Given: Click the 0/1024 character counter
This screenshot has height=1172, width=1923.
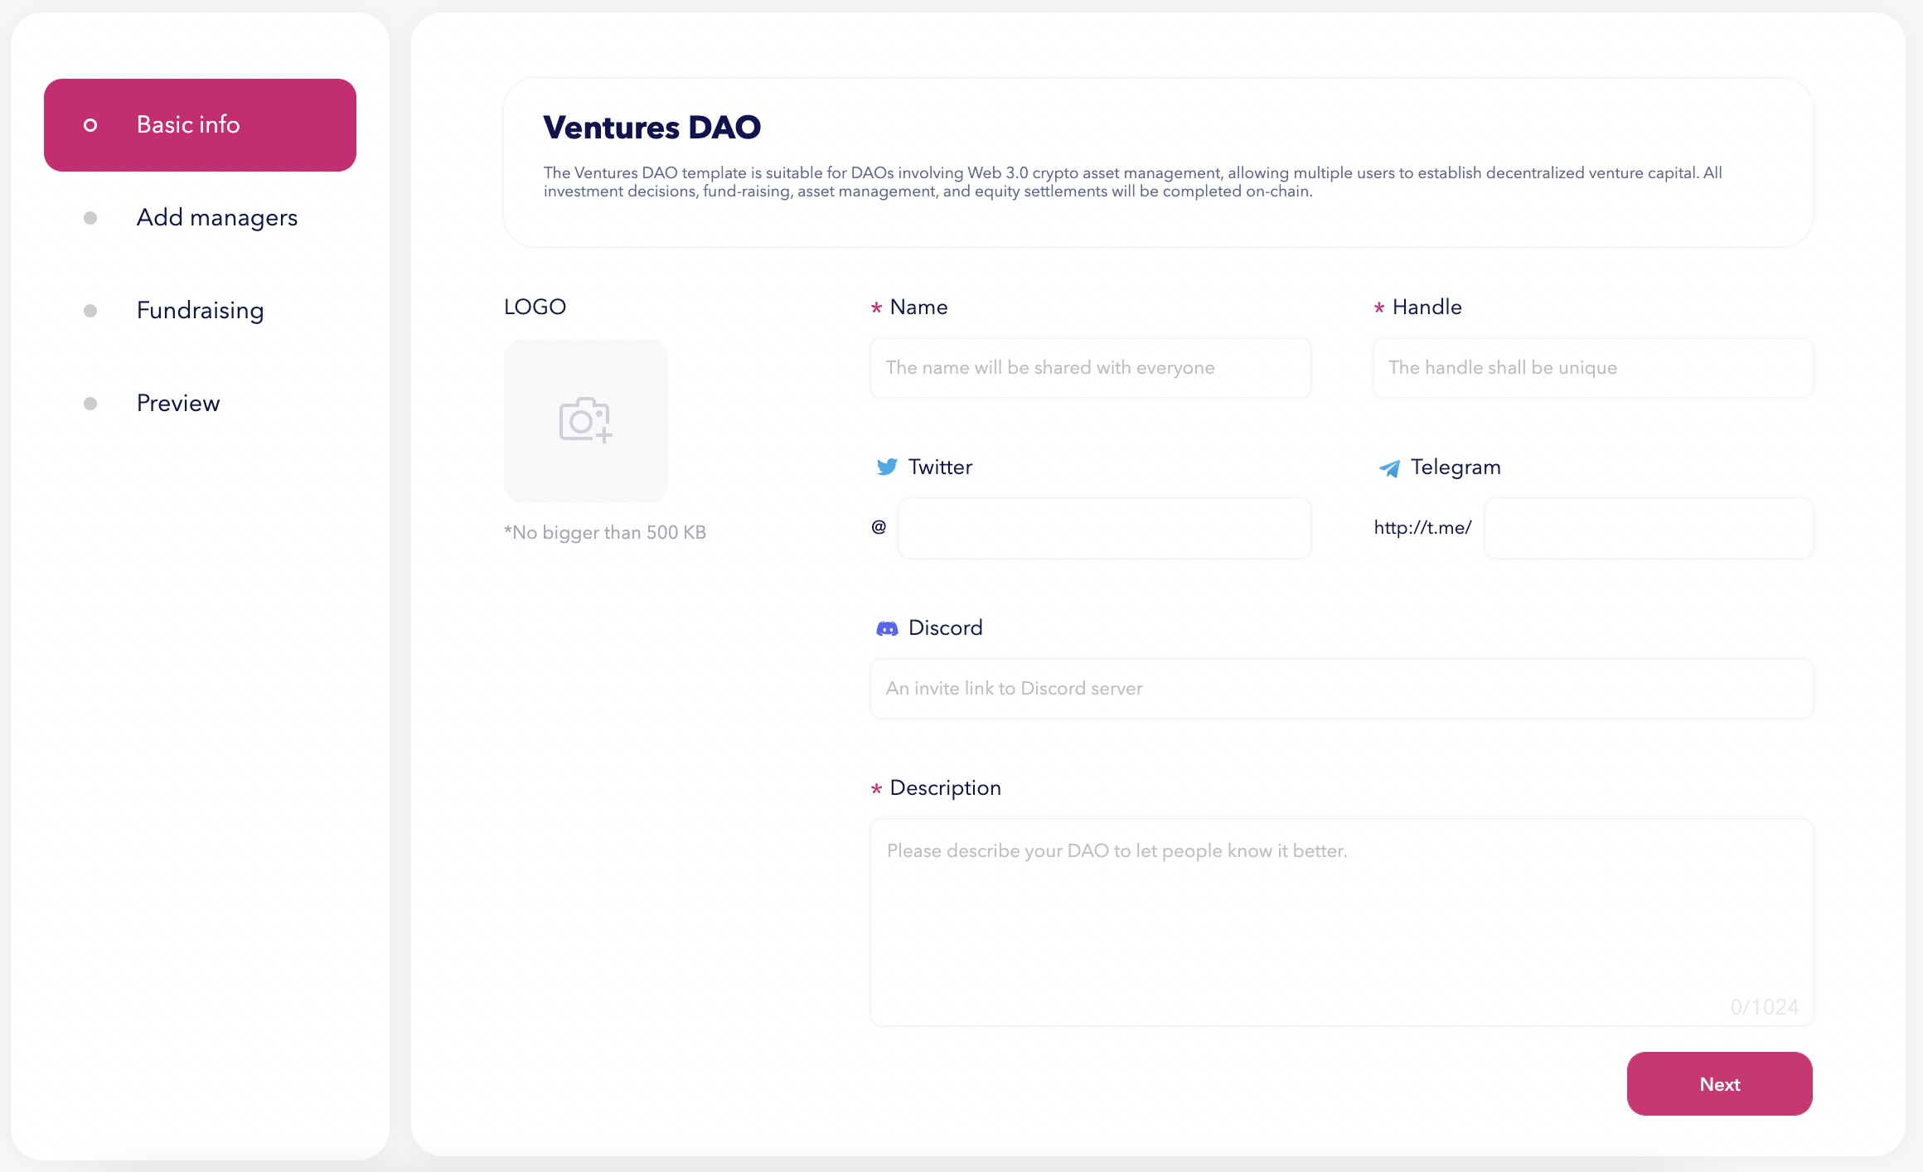Looking at the screenshot, I should pos(1764,1007).
